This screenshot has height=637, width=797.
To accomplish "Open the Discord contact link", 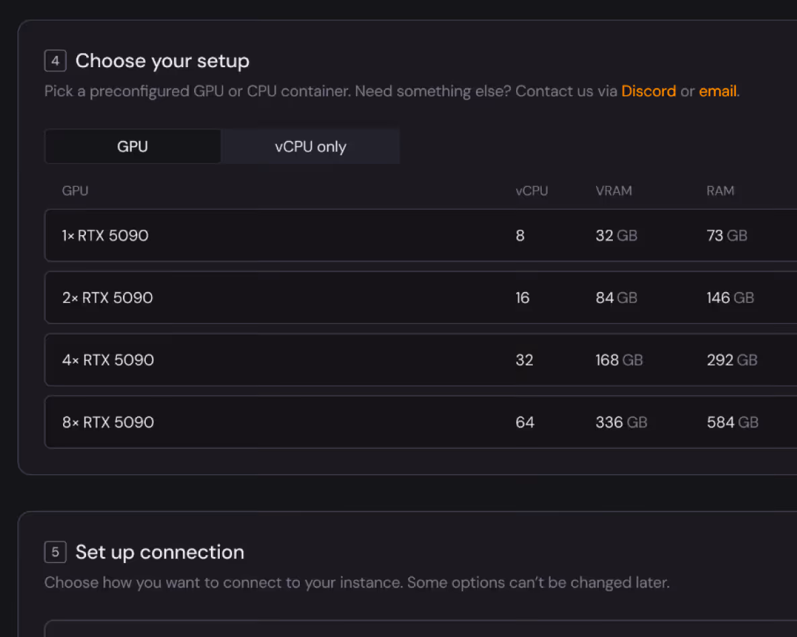I will [648, 91].
